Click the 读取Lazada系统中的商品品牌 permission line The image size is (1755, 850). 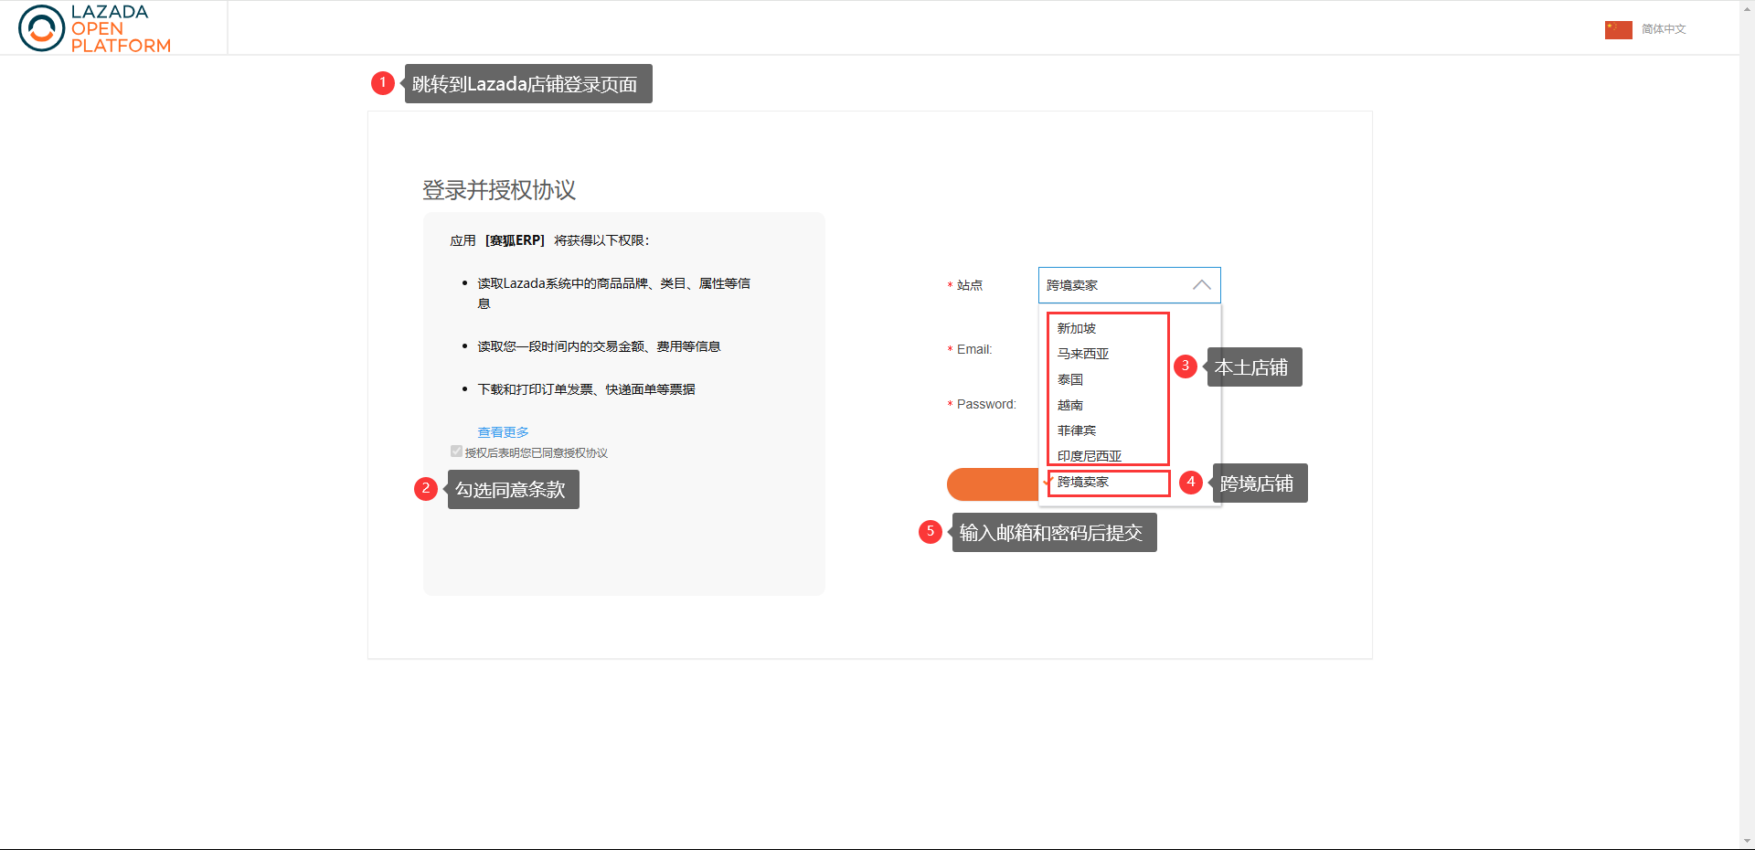pyautogui.click(x=613, y=293)
